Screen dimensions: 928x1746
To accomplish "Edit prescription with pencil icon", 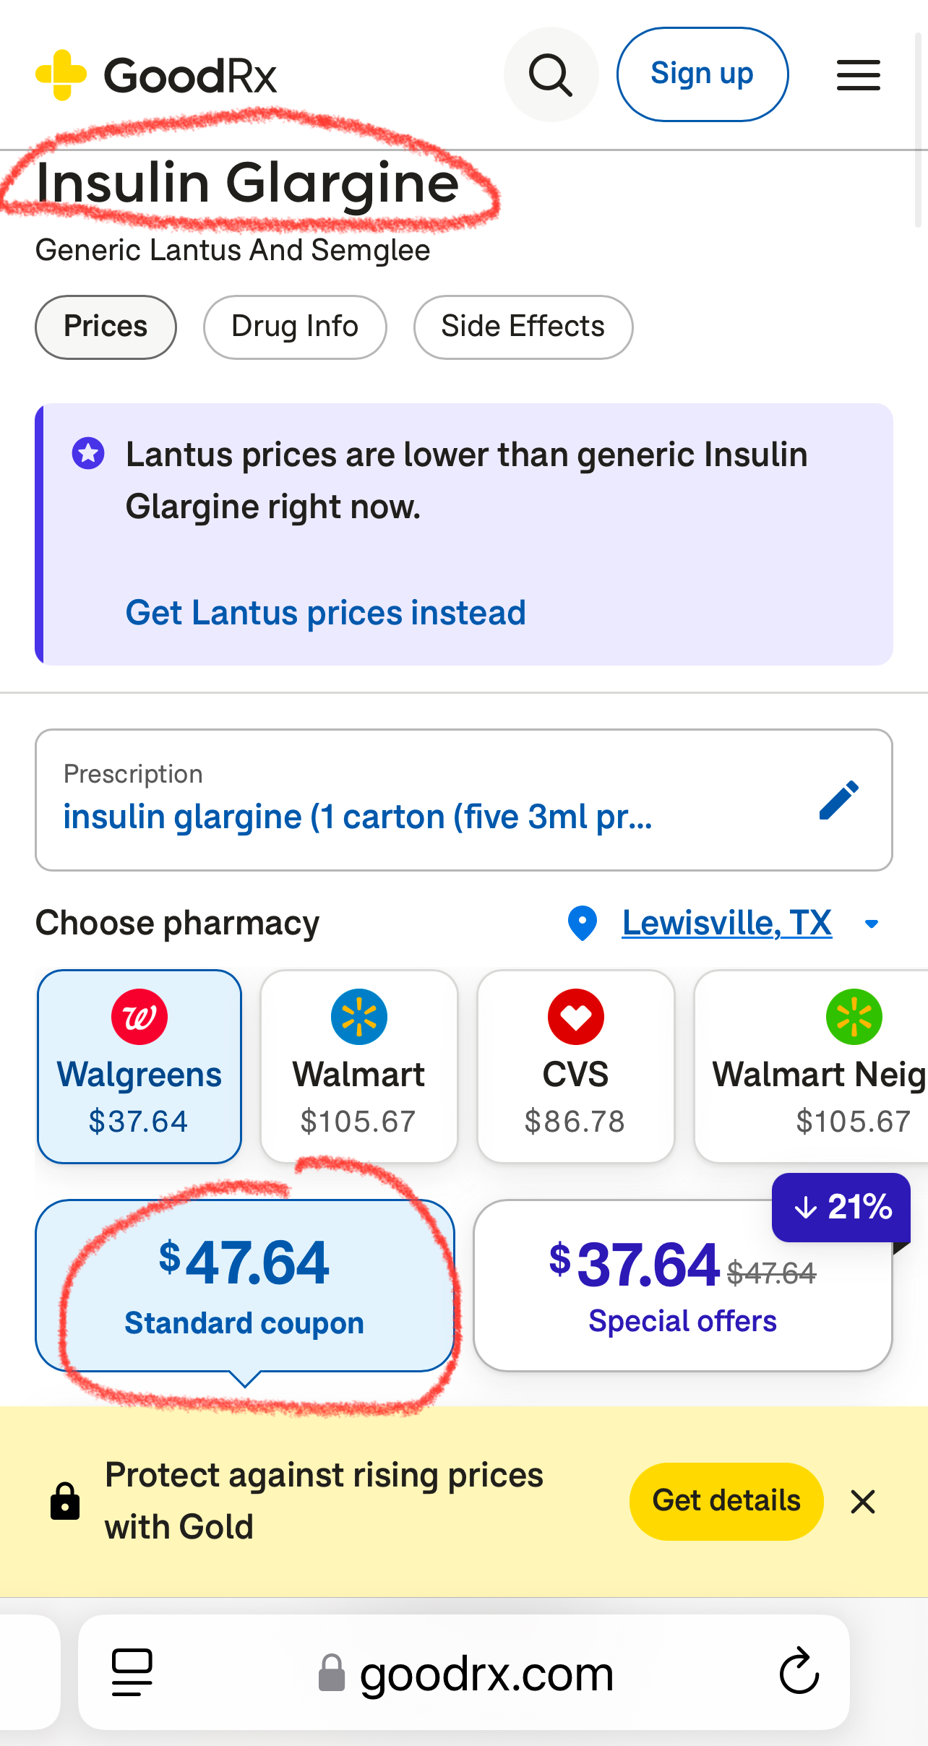I will click(x=838, y=800).
